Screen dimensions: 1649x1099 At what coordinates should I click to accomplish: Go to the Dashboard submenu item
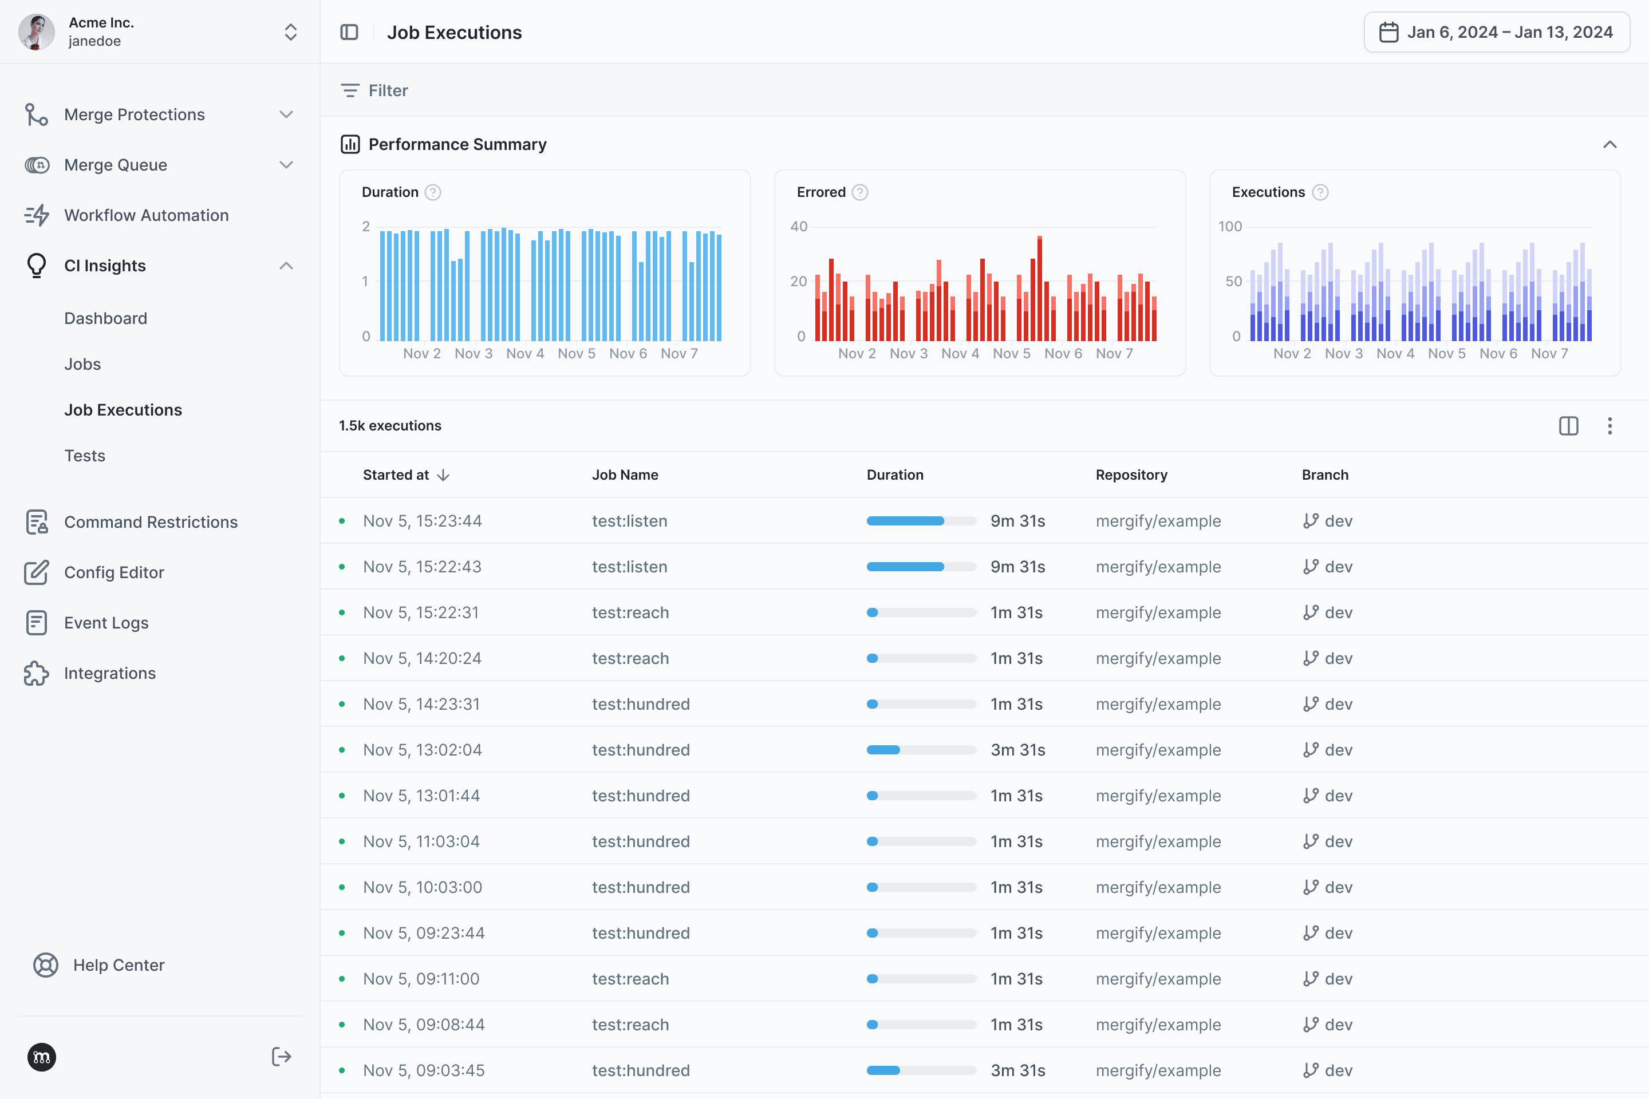coord(106,318)
